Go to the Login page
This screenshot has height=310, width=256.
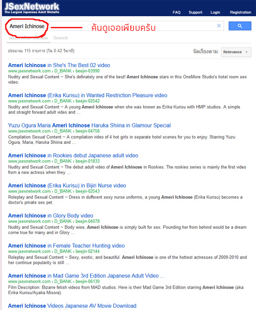point(215,12)
